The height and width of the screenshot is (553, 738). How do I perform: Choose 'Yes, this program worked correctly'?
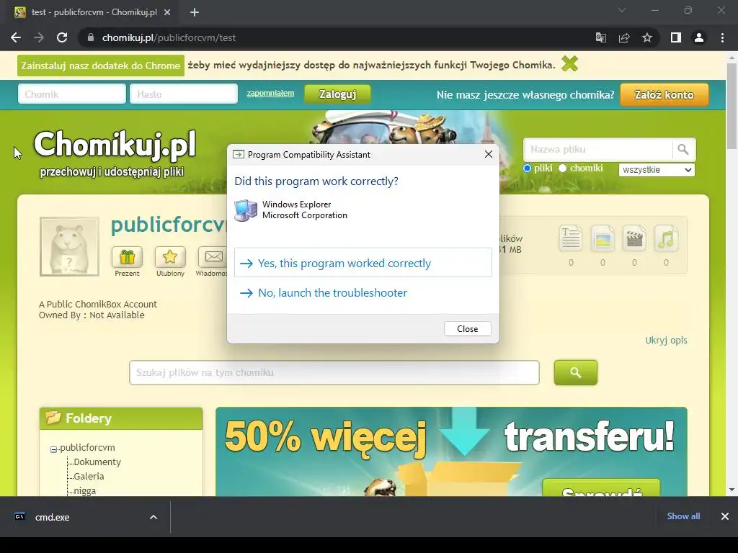(x=363, y=263)
